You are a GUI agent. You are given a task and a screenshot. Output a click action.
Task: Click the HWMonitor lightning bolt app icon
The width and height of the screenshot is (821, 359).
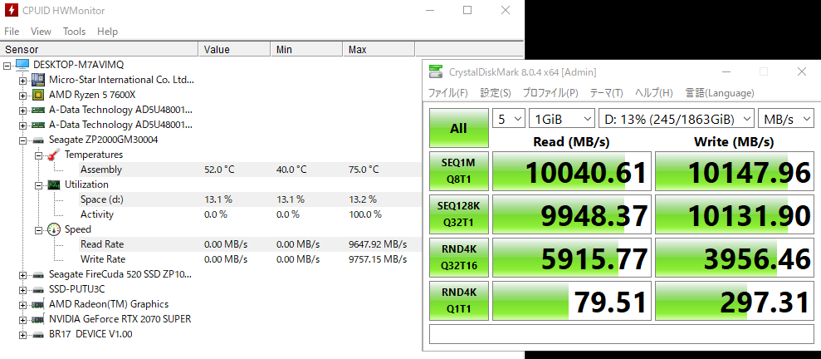pyautogui.click(x=11, y=11)
